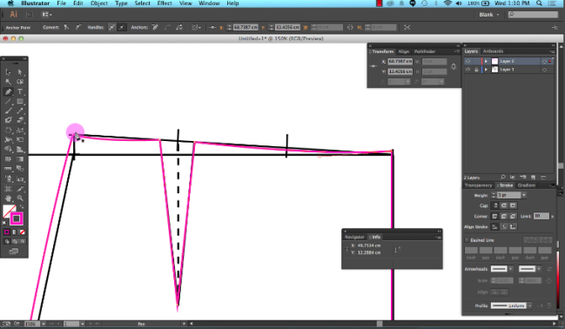Open the Effect menu

165,3
